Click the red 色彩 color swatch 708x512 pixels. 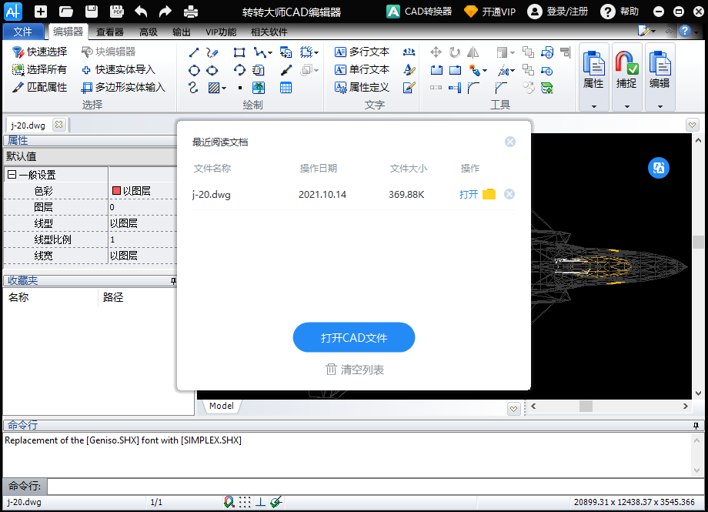point(117,191)
